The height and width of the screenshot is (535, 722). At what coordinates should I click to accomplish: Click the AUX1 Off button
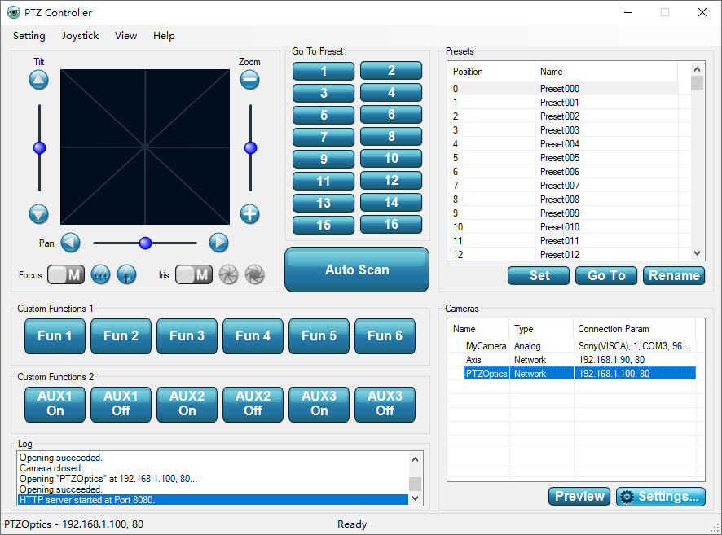click(x=121, y=405)
